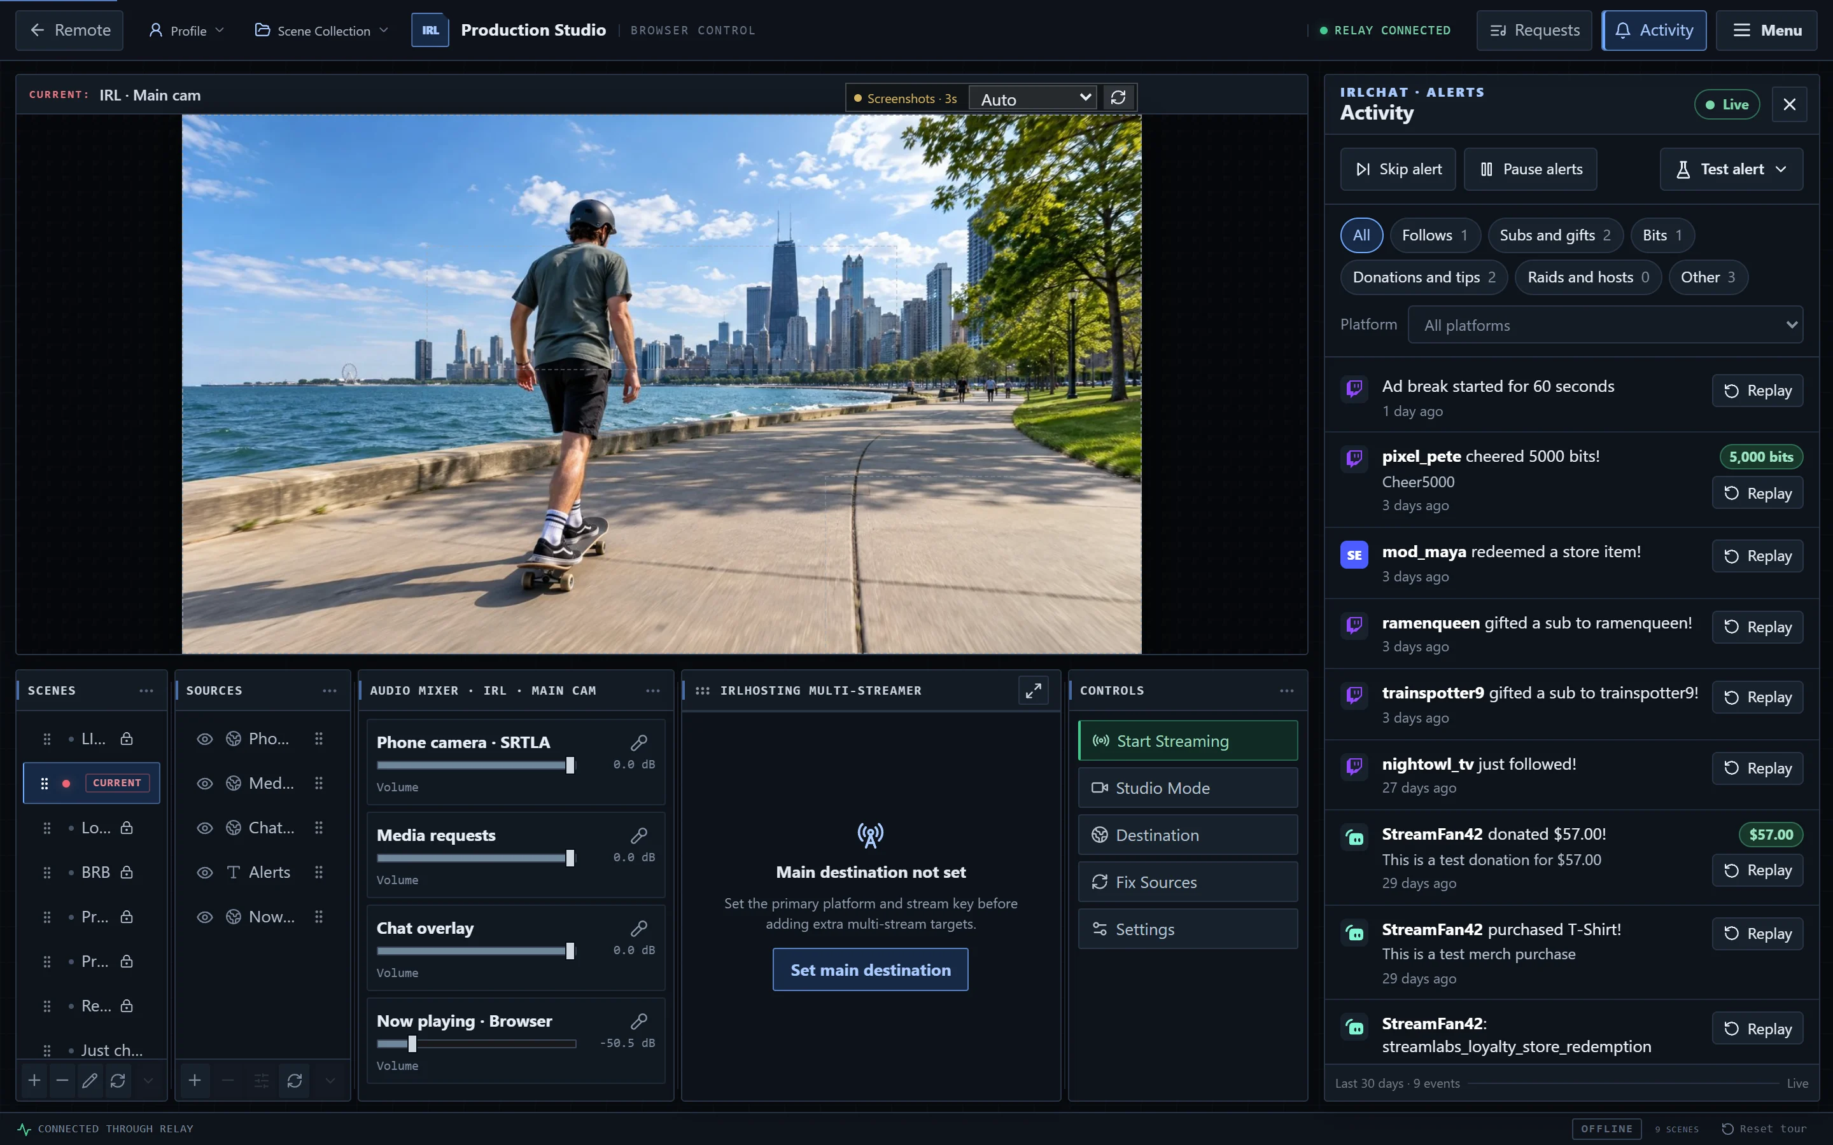Image resolution: width=1833 pixels, height=1145 pixels.
Task: Remove scene using minus icon in Scenes
Action: coord(62,1081)
